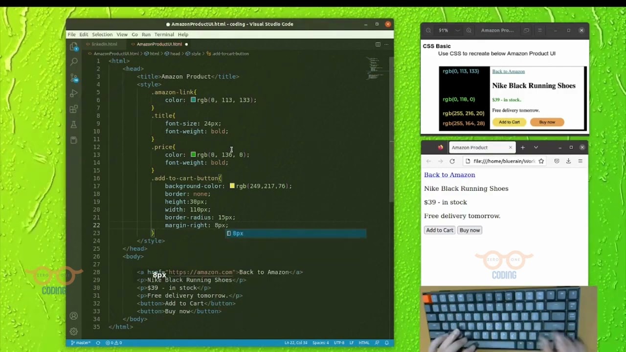
Task: Open notifications bell in status bar
Action: [386, 343]
